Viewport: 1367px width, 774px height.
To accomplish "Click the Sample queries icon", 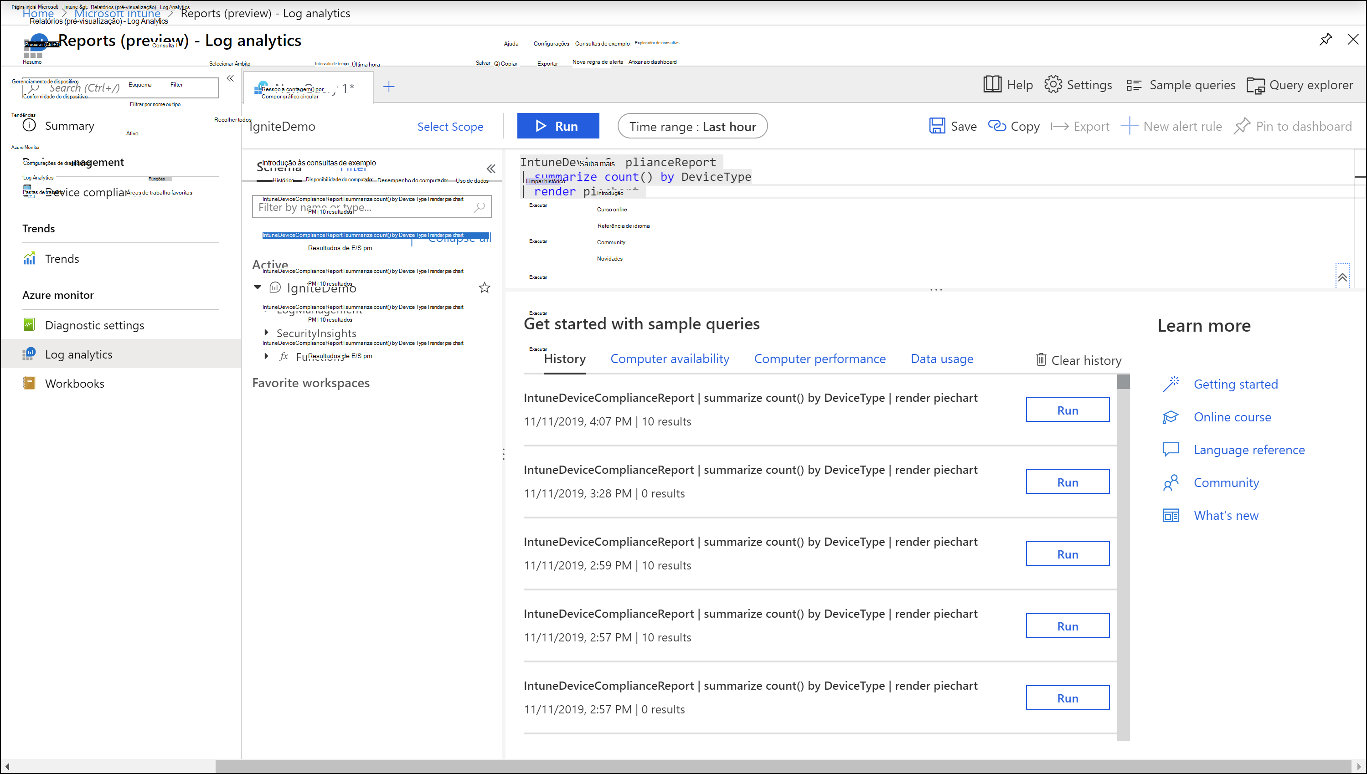I will 1134,84.
